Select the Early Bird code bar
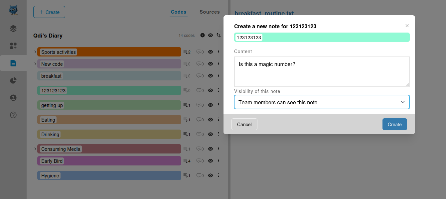Image resolution: width=446 pixels, height=199 pixels. click(109, 161)
